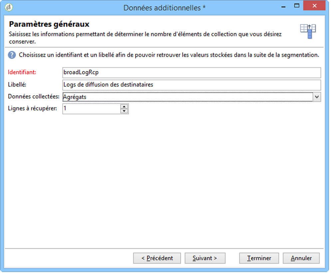The image size is (333, 273).
Task: Click the Paramètres généraux heading
Action: 49,24
